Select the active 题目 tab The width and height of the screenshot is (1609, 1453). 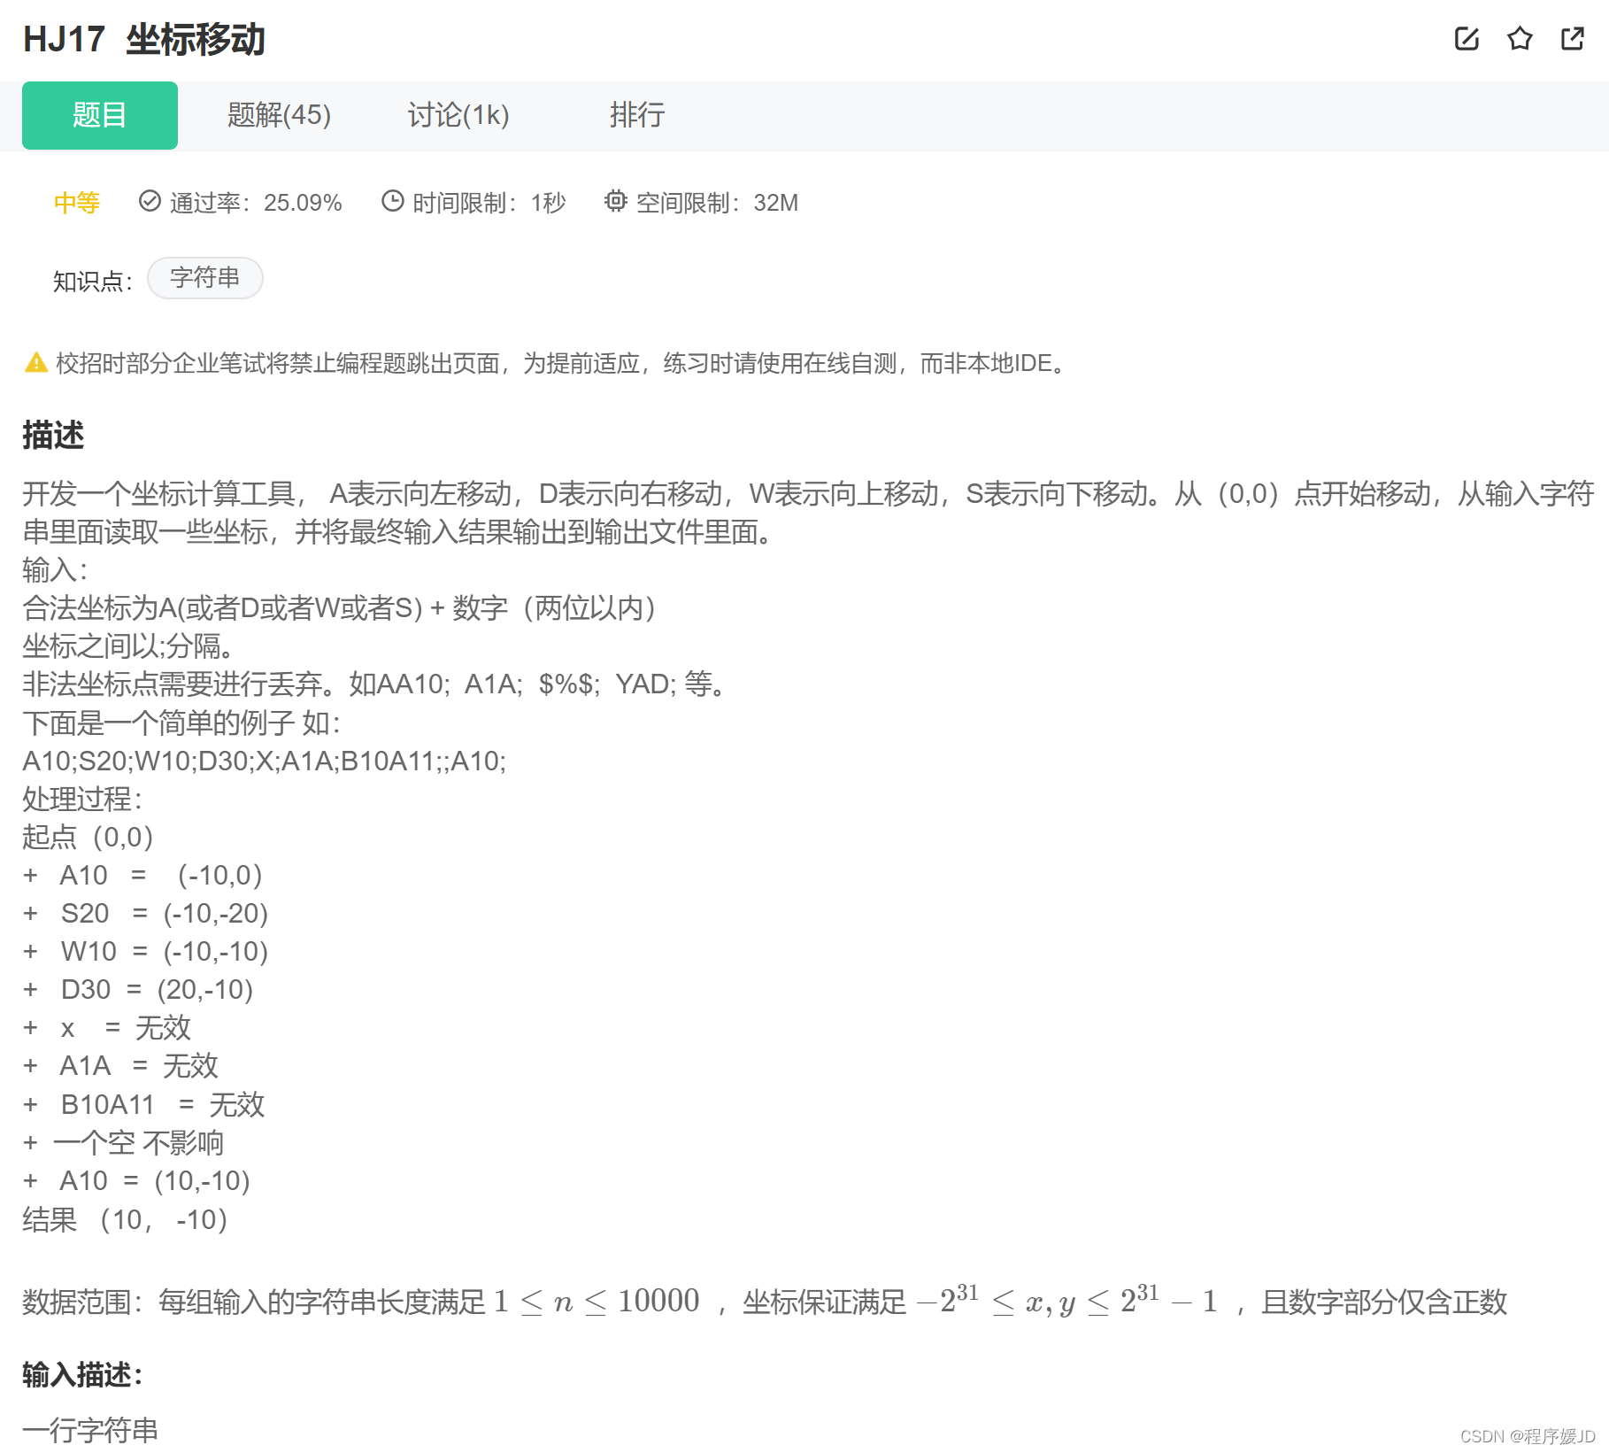[x=99, y=115]
